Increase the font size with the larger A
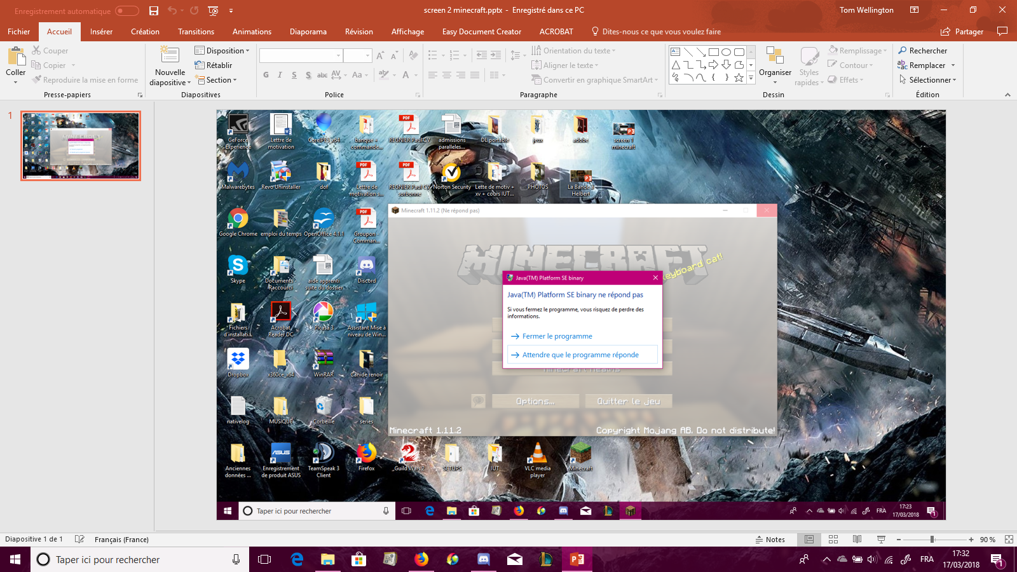 pos(380,56)
